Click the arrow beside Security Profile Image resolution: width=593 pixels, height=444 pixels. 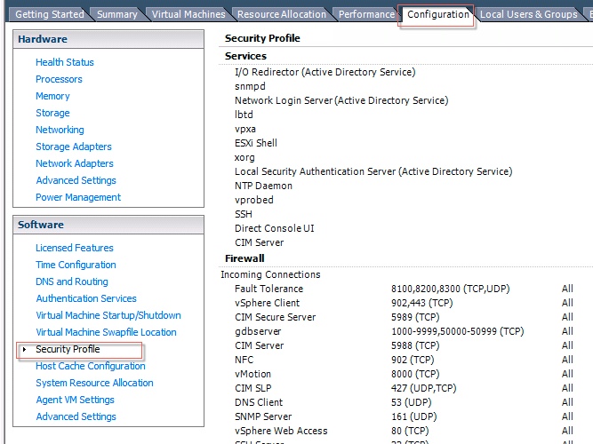coord(24,350)
